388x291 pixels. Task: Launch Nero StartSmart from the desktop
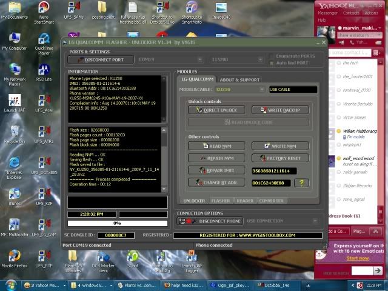point(44,12)
